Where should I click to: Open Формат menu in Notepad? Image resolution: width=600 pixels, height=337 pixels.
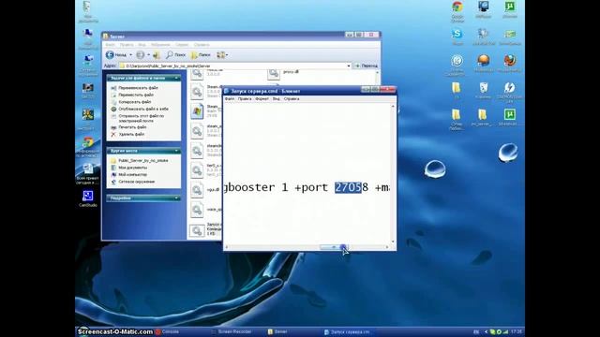coord(262,98)
